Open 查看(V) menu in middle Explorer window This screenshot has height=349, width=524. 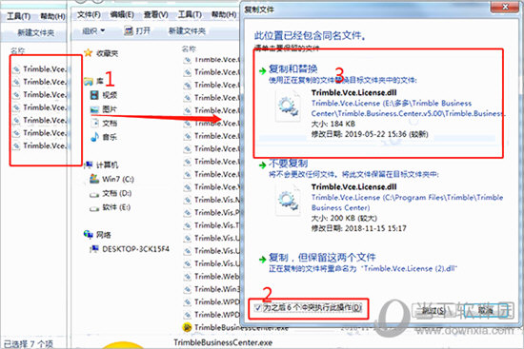(x=155, y=14)
